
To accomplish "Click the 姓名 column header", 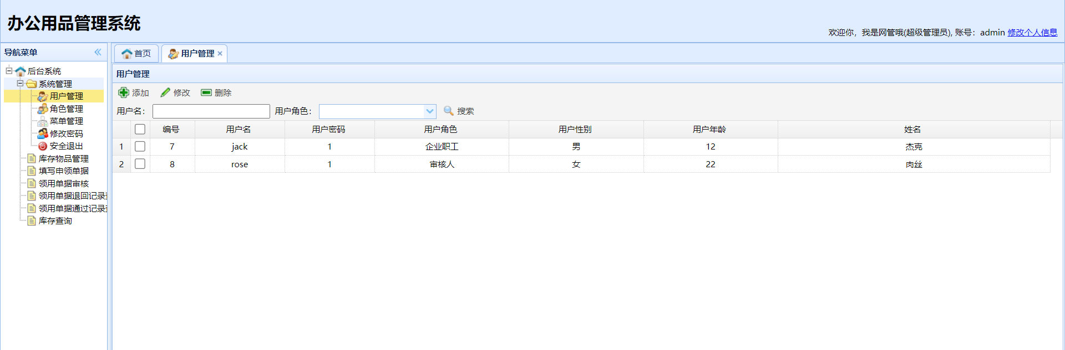I will 913,129.
